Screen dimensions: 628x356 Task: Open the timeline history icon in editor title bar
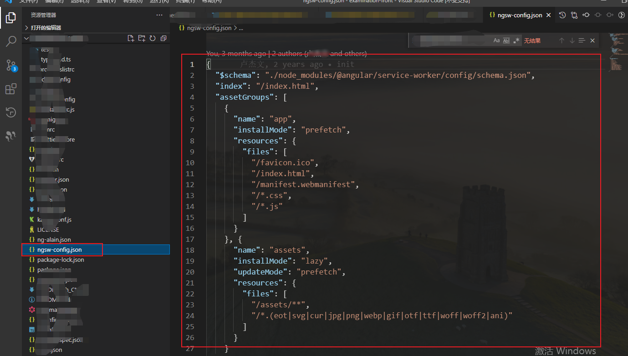562,15
